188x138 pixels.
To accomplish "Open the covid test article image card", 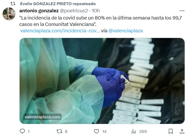I will coord(102,81).
